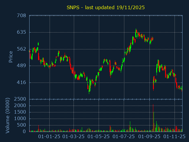This screenshot has height=142, width=189.
Task: Select the 416 price tick label
Action: [x=21, y=82]
